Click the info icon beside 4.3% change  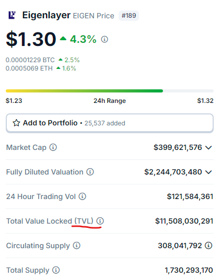[104, 39]
